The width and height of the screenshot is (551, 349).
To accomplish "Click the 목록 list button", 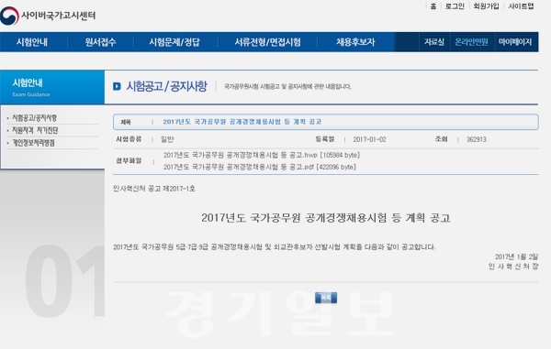I will (x=326, y=298).
